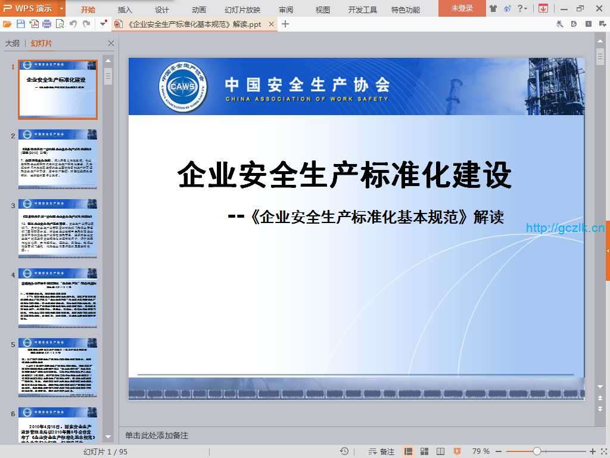The image size is (610, 458).
Task: Toggle the 备注 notes pane
Action: point(382,451)
